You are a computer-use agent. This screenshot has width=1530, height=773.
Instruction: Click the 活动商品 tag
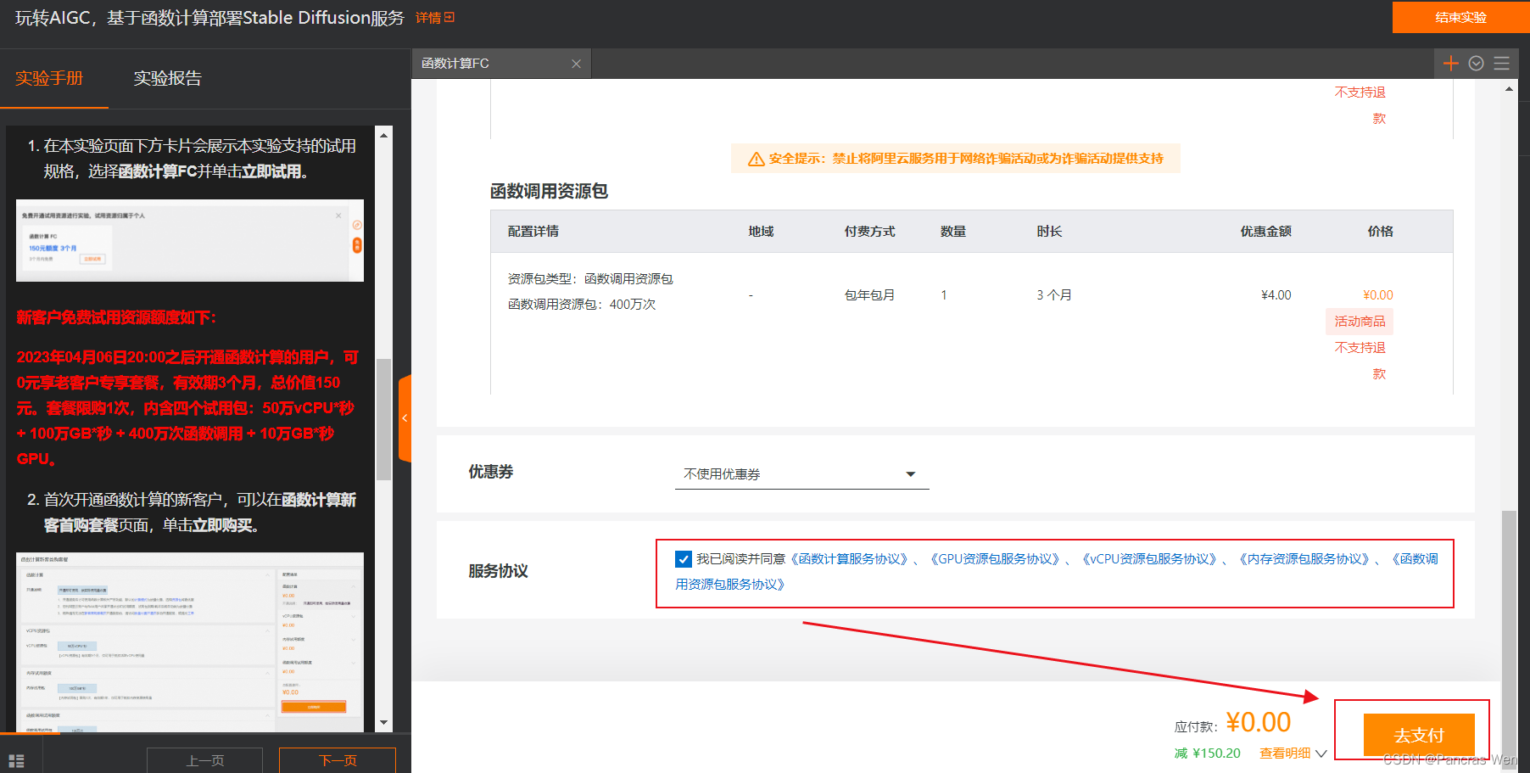[1360, 322]
